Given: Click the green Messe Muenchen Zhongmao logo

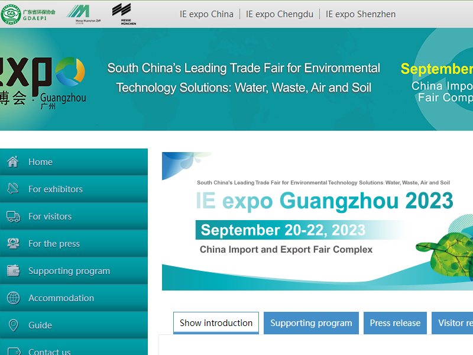Looking at the screenshot, I should [83, 14].
